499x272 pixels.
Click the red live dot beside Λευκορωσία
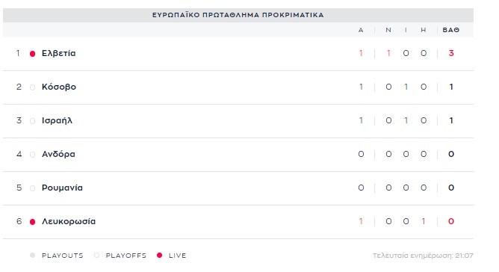pyautogui.click(x=32, y=222)
